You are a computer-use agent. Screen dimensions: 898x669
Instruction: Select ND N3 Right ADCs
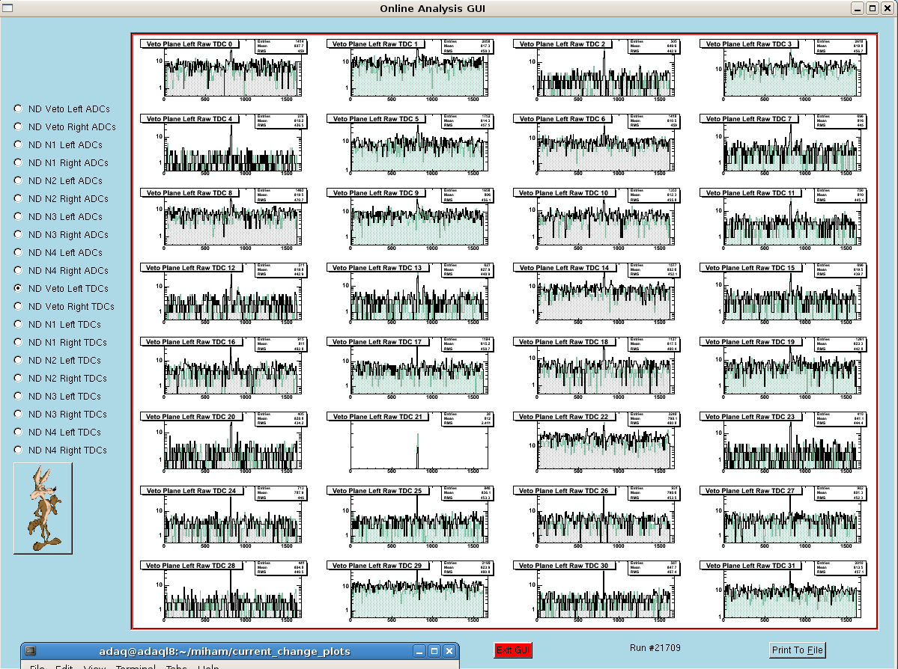click(18, 234)
